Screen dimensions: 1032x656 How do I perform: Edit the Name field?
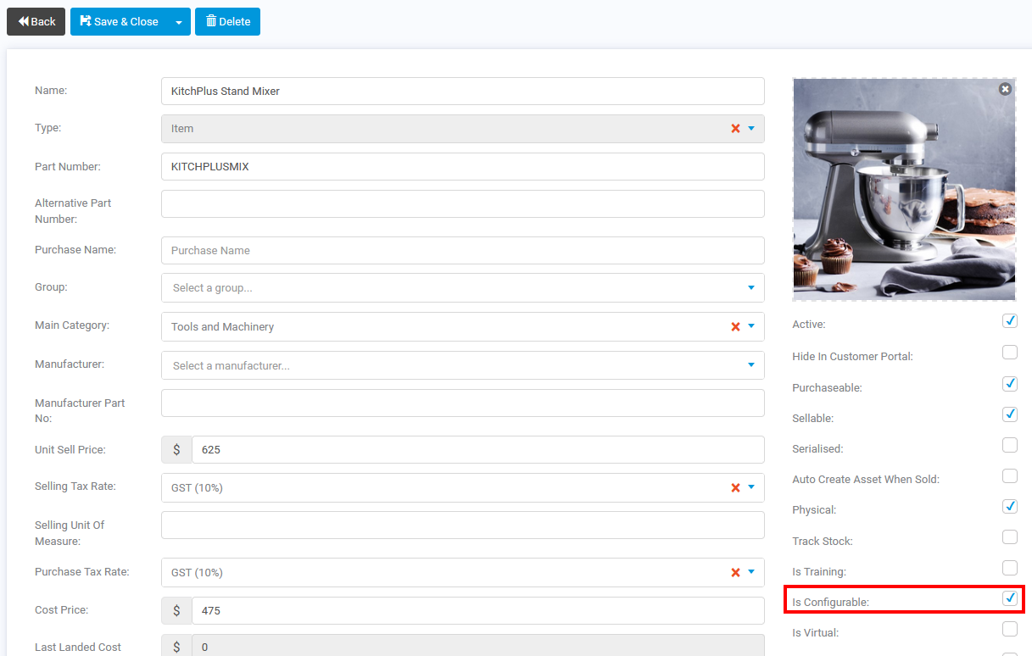click(462, 92)
